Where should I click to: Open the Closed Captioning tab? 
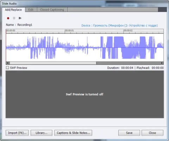52,10
